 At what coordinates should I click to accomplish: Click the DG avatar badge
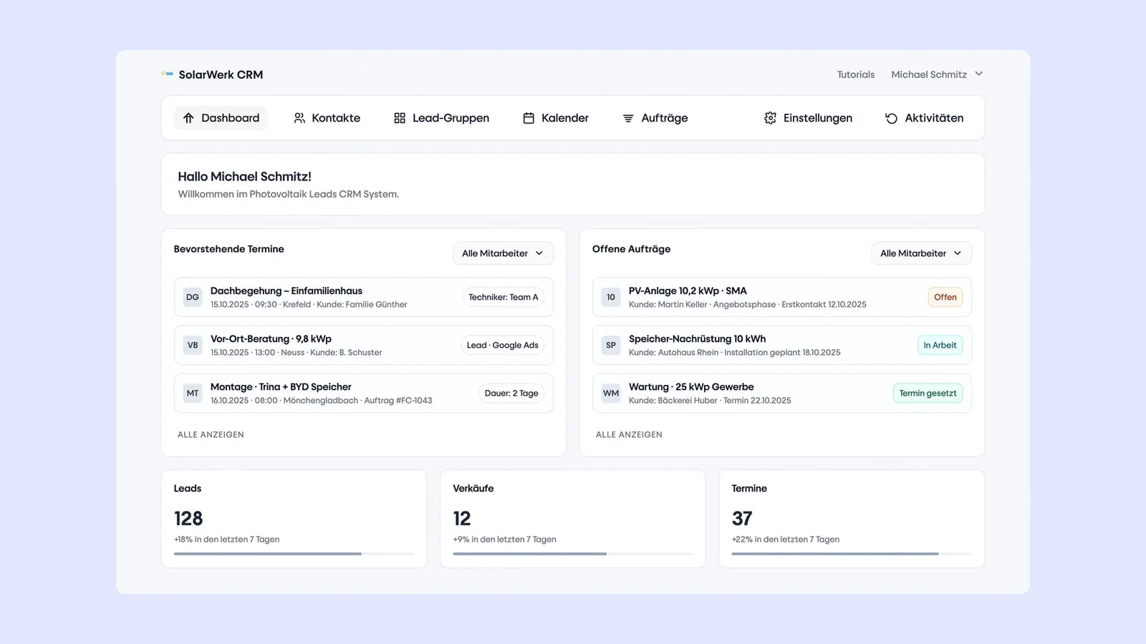[x=193, y=297]
